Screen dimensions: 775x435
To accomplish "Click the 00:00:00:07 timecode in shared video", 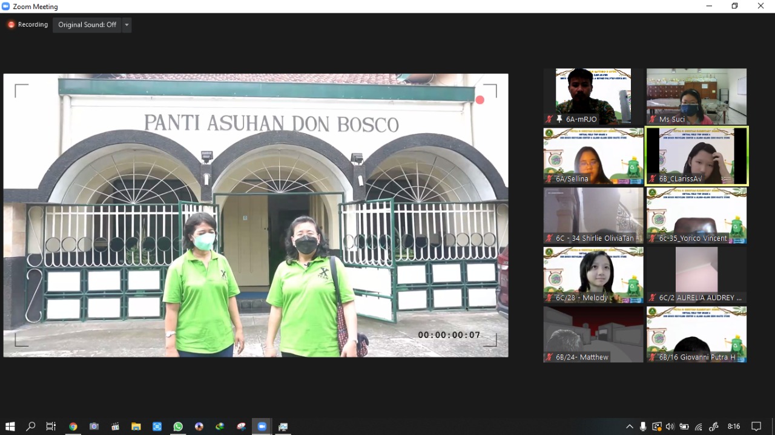I will [449, 335].
